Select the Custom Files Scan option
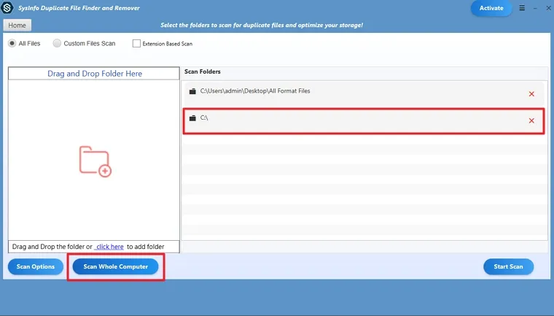Screen dimensions: 554x316 (x=57, y=43)
